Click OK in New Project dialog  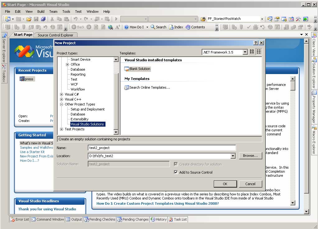(x=225, y=184)
